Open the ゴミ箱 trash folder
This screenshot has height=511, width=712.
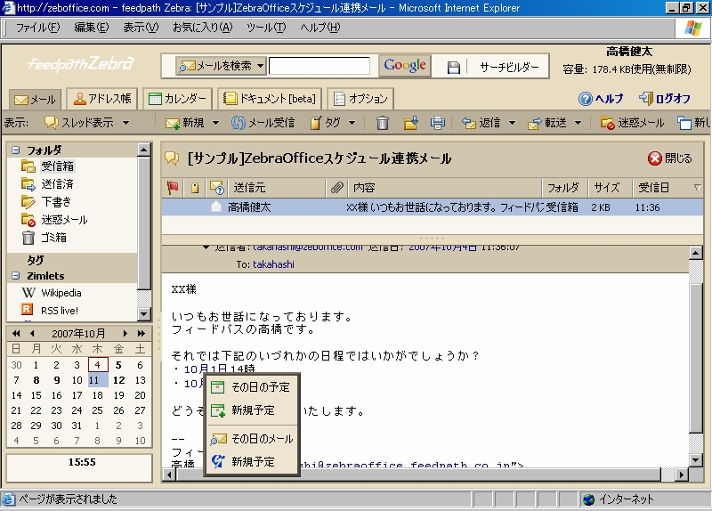point(53,238)
